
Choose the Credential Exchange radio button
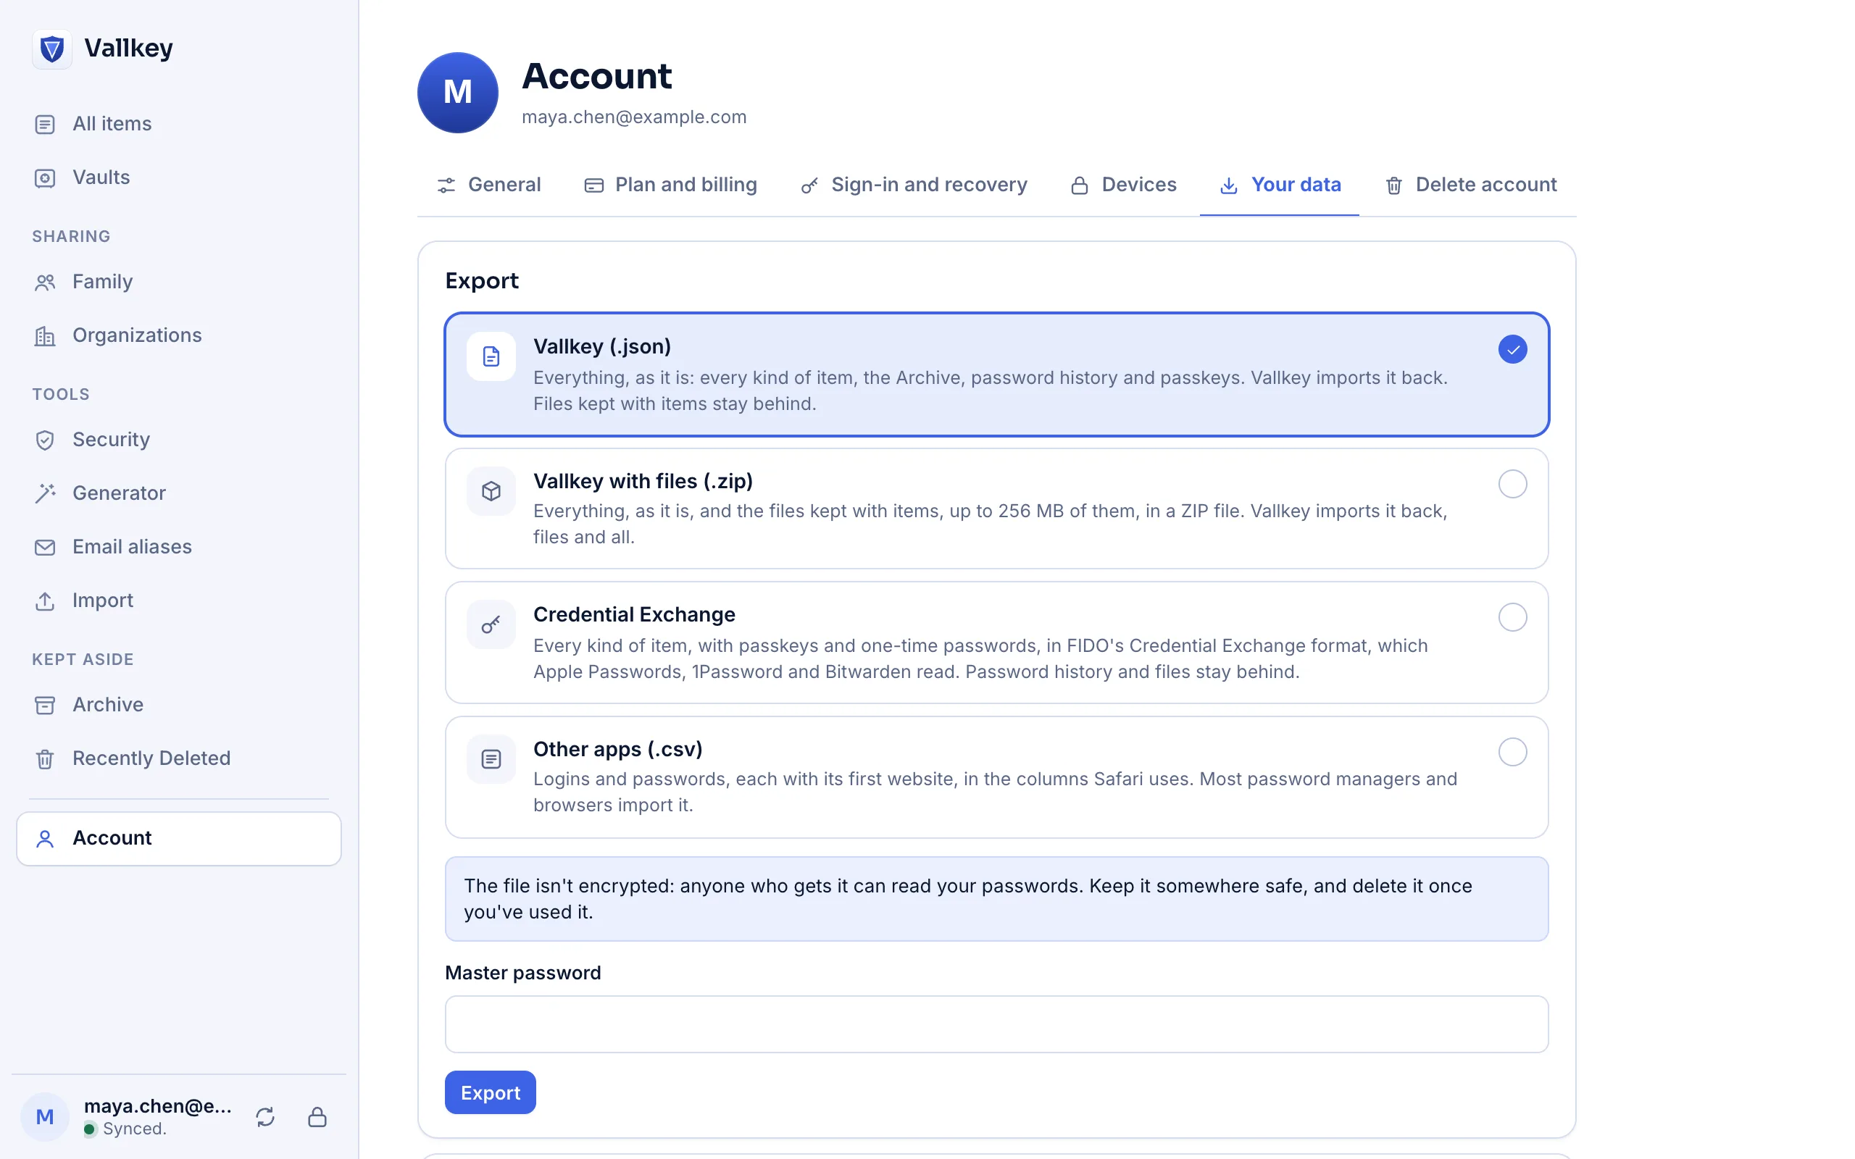[1512, 618]
